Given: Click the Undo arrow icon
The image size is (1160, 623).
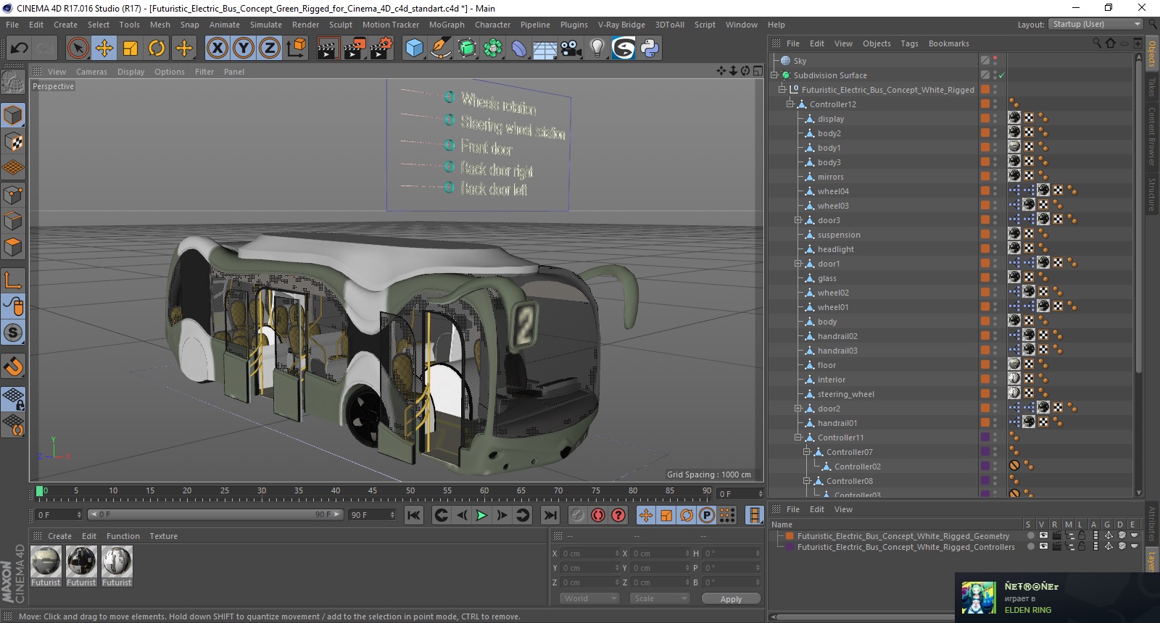Looking at the screenshot, I should [x=19, y=49].
